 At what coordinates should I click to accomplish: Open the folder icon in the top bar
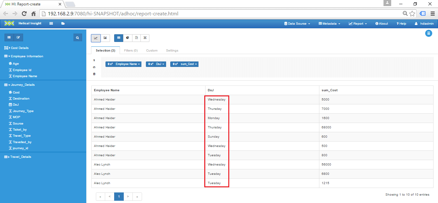[63, 23]
